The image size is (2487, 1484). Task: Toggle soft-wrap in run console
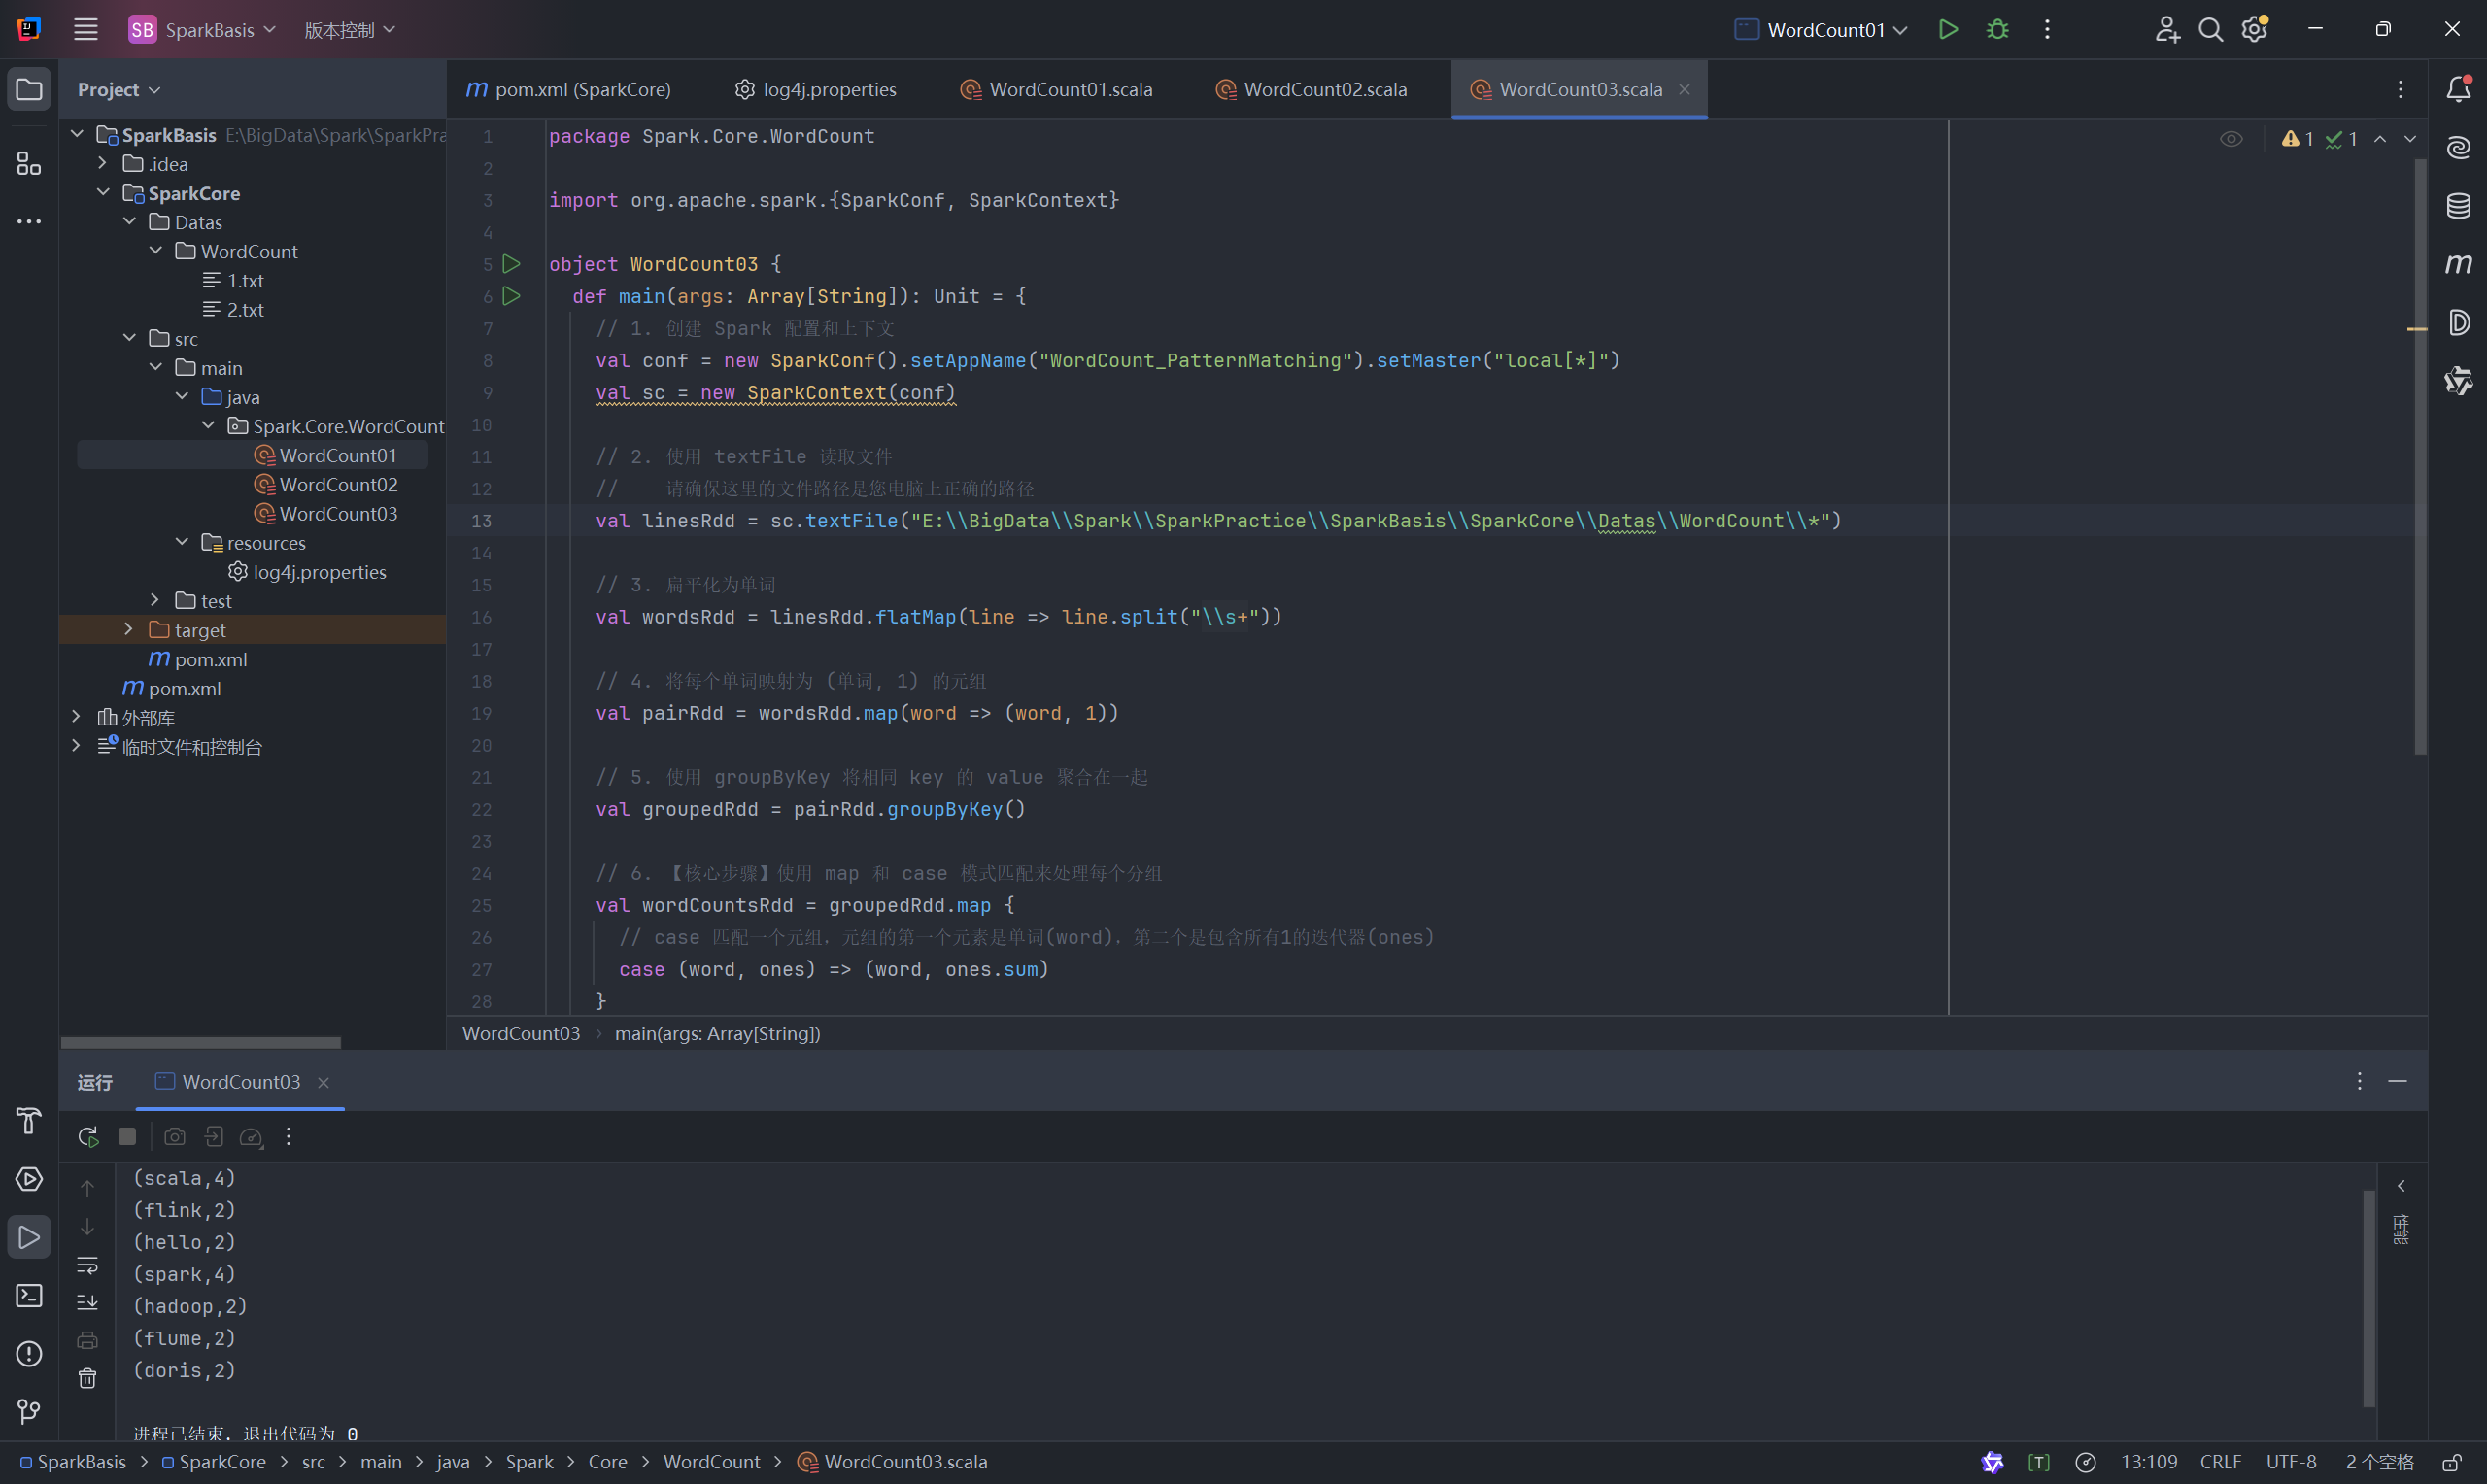(88, 1265)
